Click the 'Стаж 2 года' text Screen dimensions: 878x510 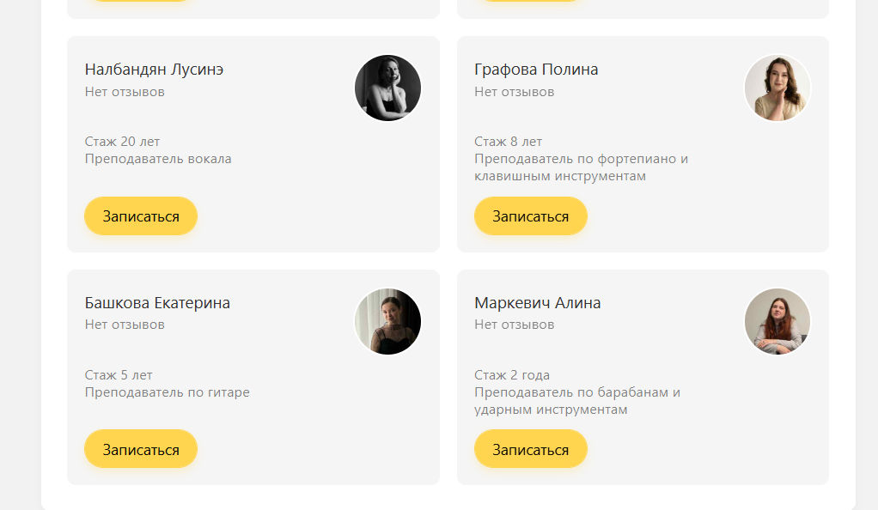pyautogui.click(x=512, y=375)
